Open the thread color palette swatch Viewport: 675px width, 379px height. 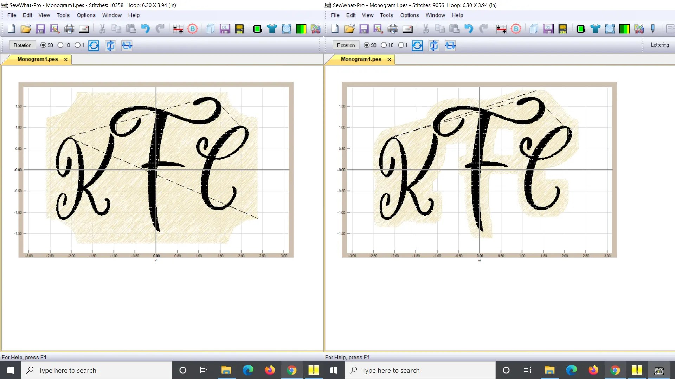[x=301, y=29]
